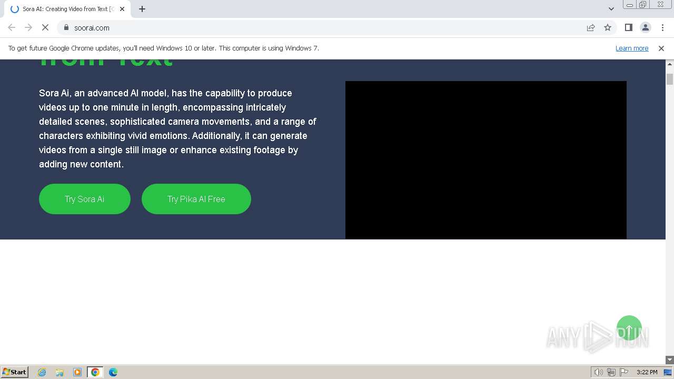Open Learn more about Chrome updates
The image size is (674, 379).
[x=632, y=48]
